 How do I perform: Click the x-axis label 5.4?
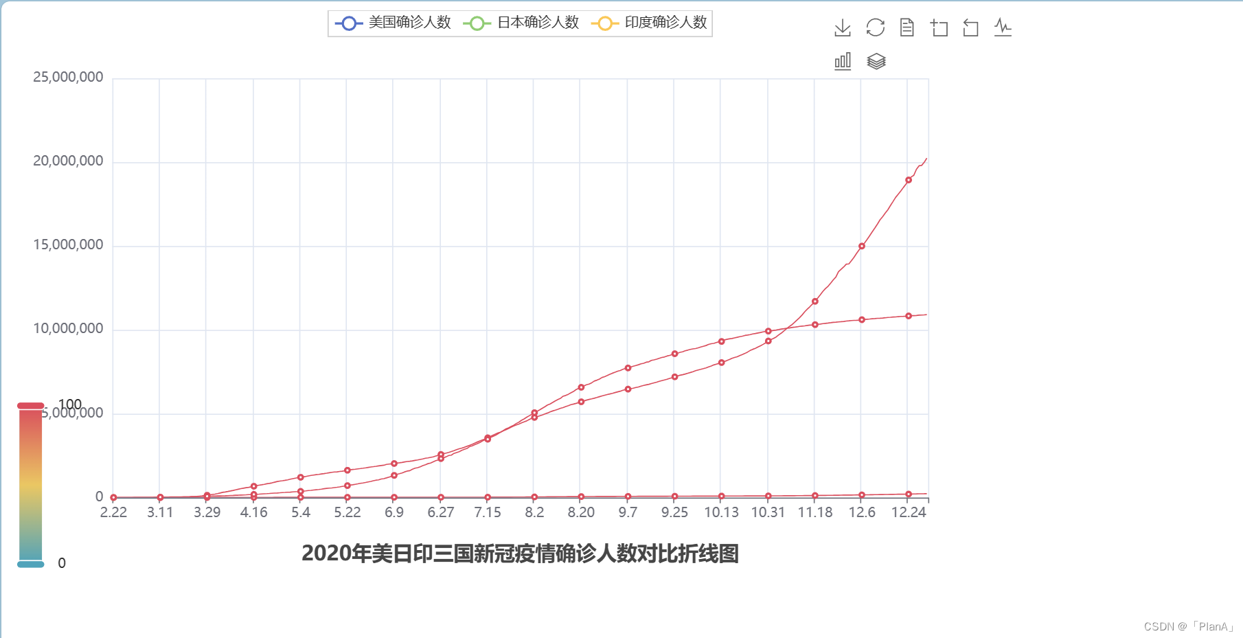coord(301,512)
